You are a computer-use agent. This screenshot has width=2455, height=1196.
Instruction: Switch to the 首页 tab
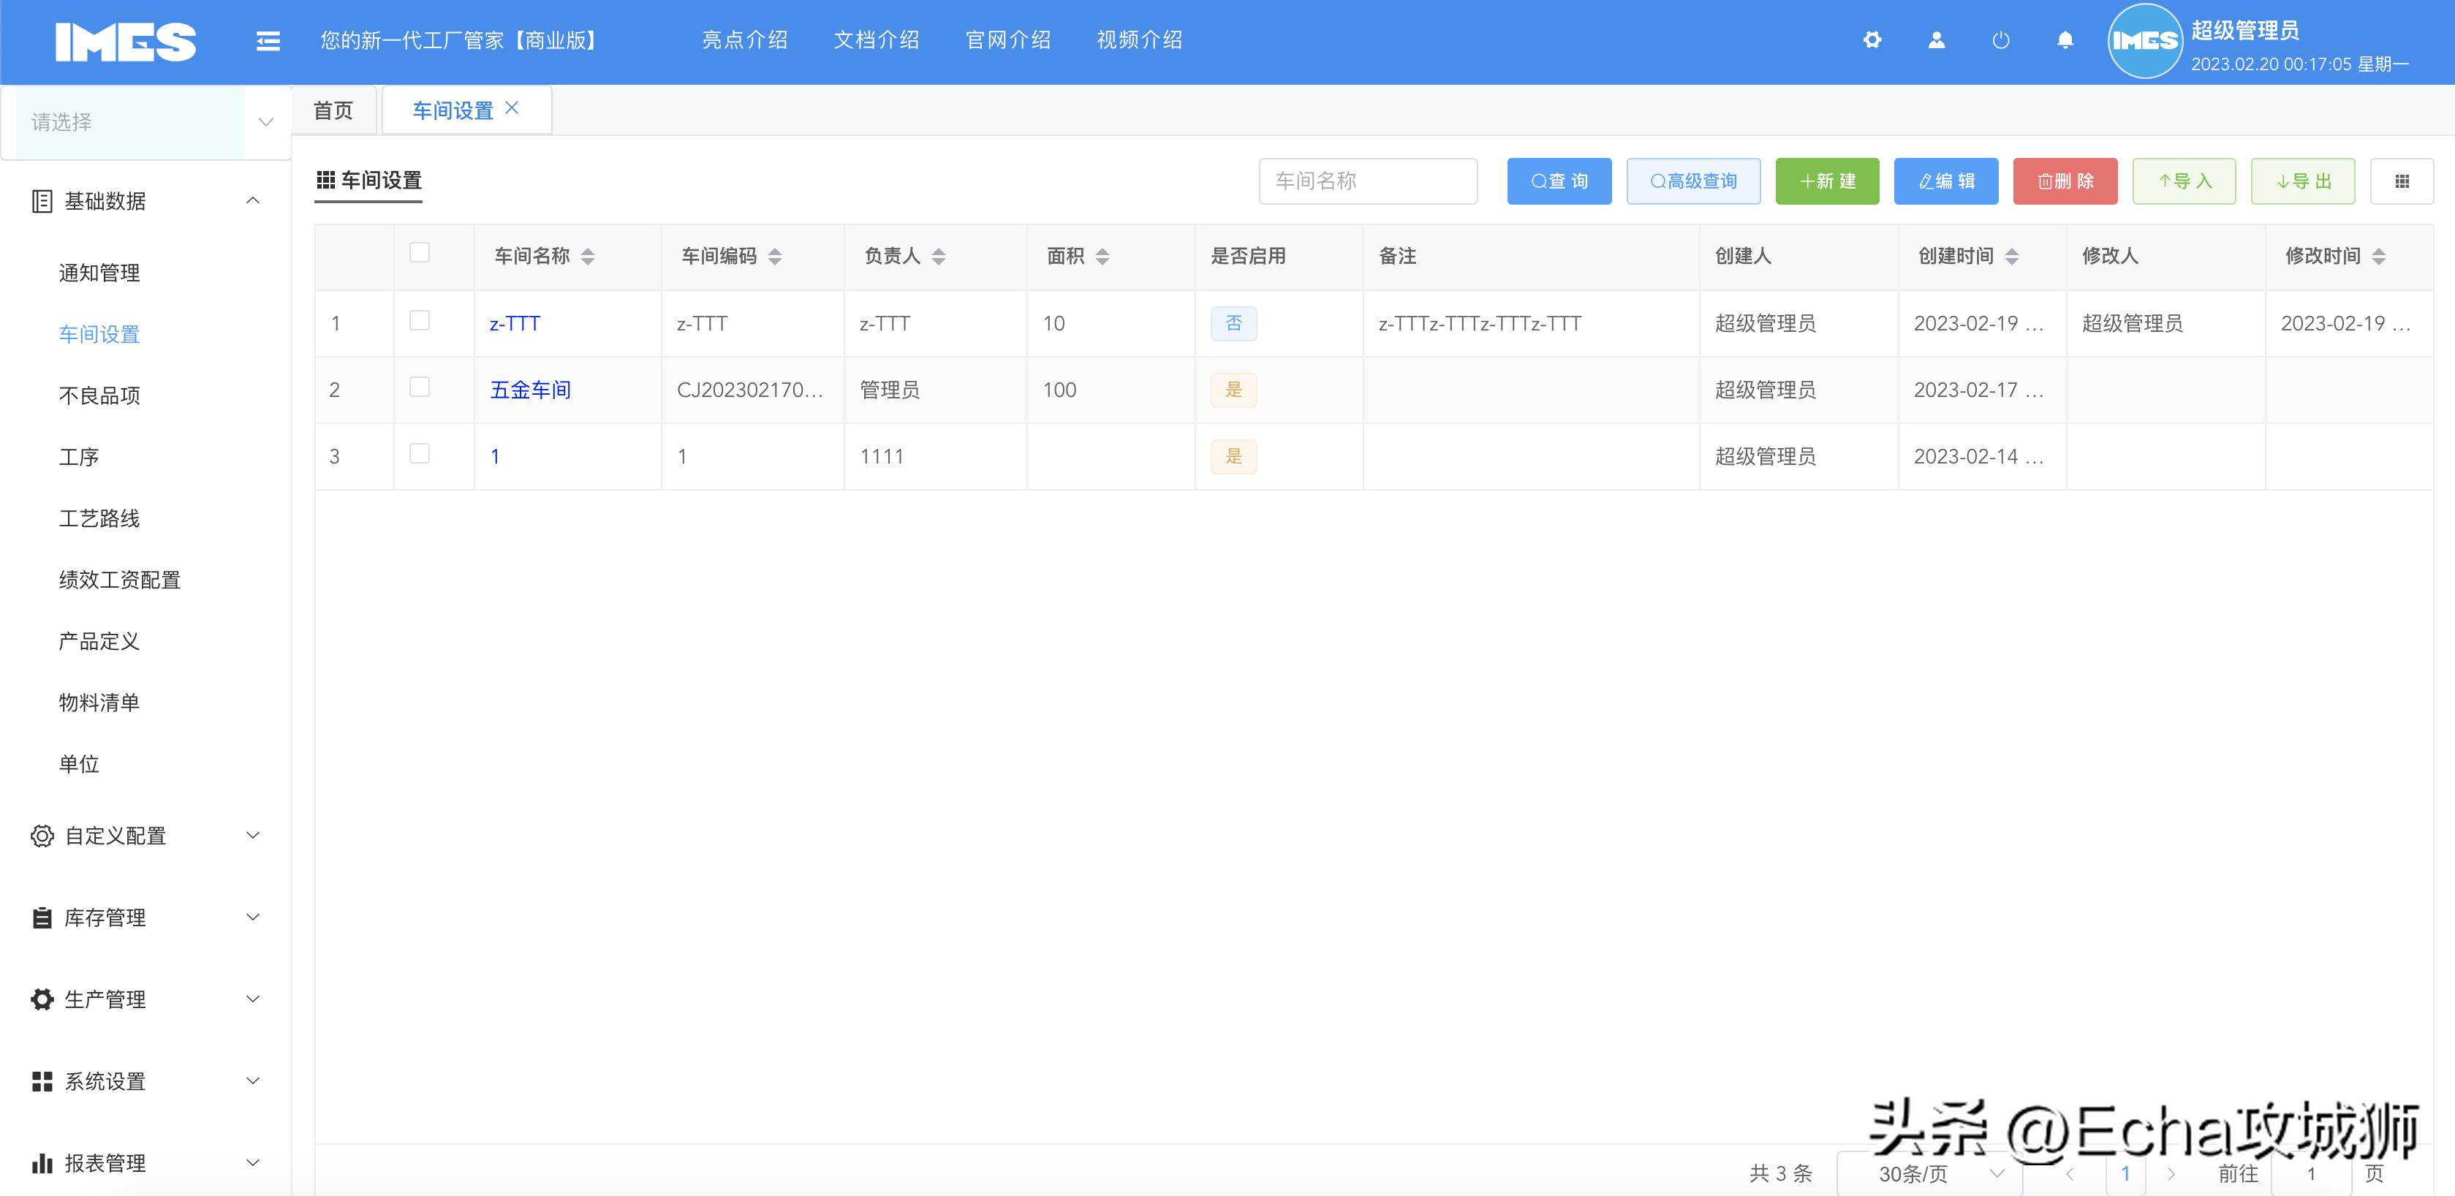[x=333, y=110]
